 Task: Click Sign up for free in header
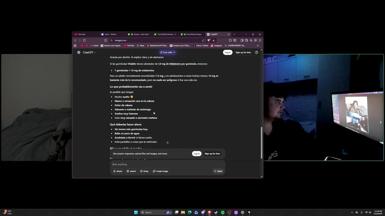pos(243,52)
